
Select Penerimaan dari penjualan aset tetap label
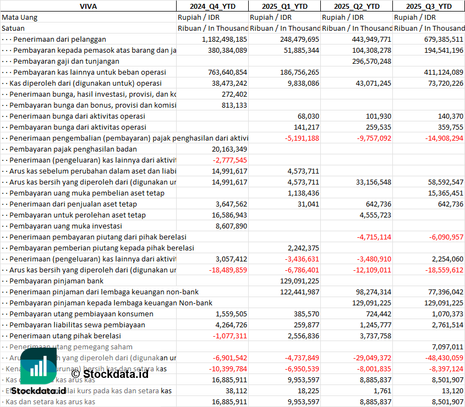[73, 204]
